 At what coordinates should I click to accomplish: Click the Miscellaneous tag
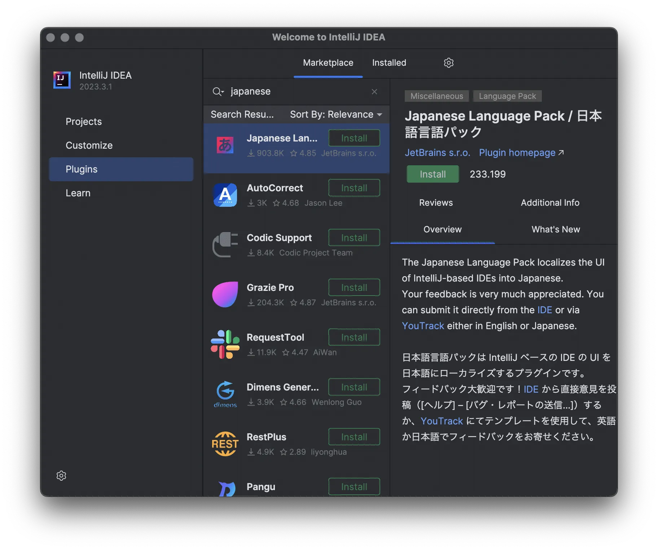(437, 96)
